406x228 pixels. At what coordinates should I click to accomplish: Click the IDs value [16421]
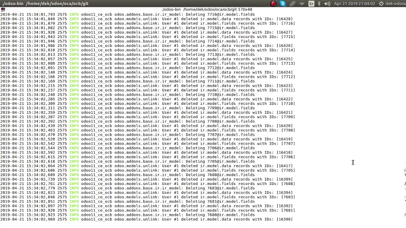[x=285, y=112]
